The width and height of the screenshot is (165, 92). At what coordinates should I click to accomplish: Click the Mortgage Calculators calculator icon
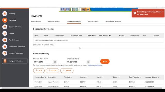tap(5, 61)
